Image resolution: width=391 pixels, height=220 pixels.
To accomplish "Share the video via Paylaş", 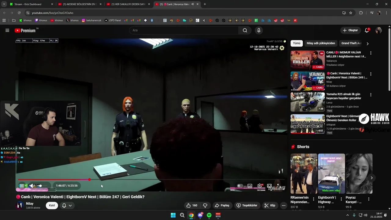I will click(x=222, y=205).
